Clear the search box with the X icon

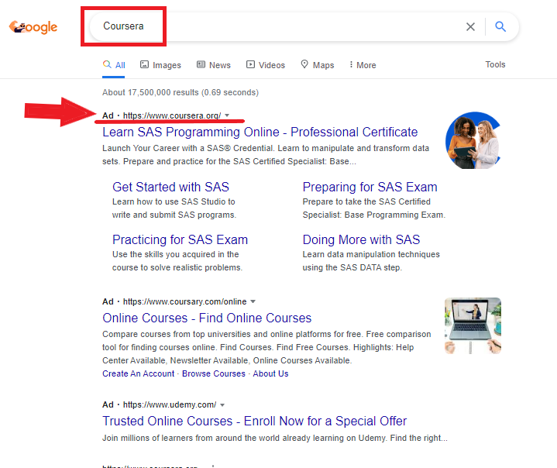click(470, 26)
